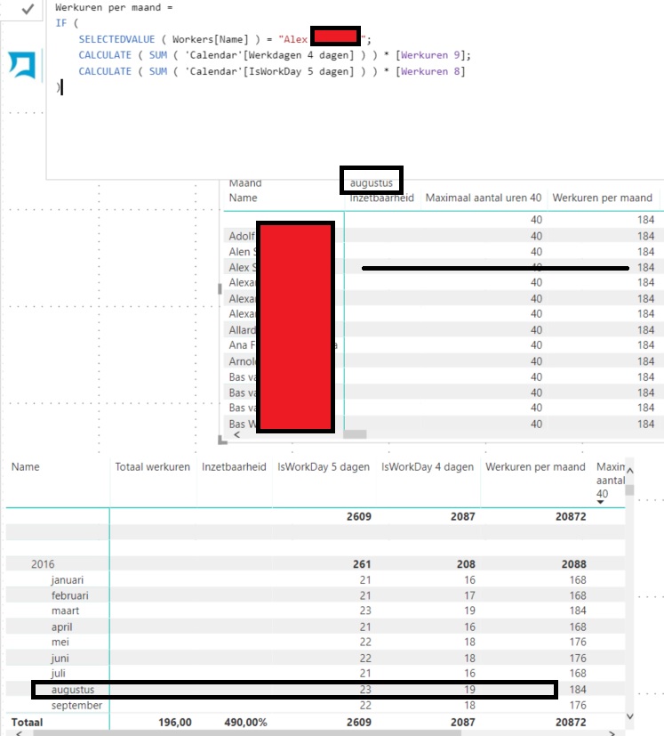Screen dimensions: 664x736
Task: Click the Inzetbaarheid header in top table
Action: [x=381, y=198]
